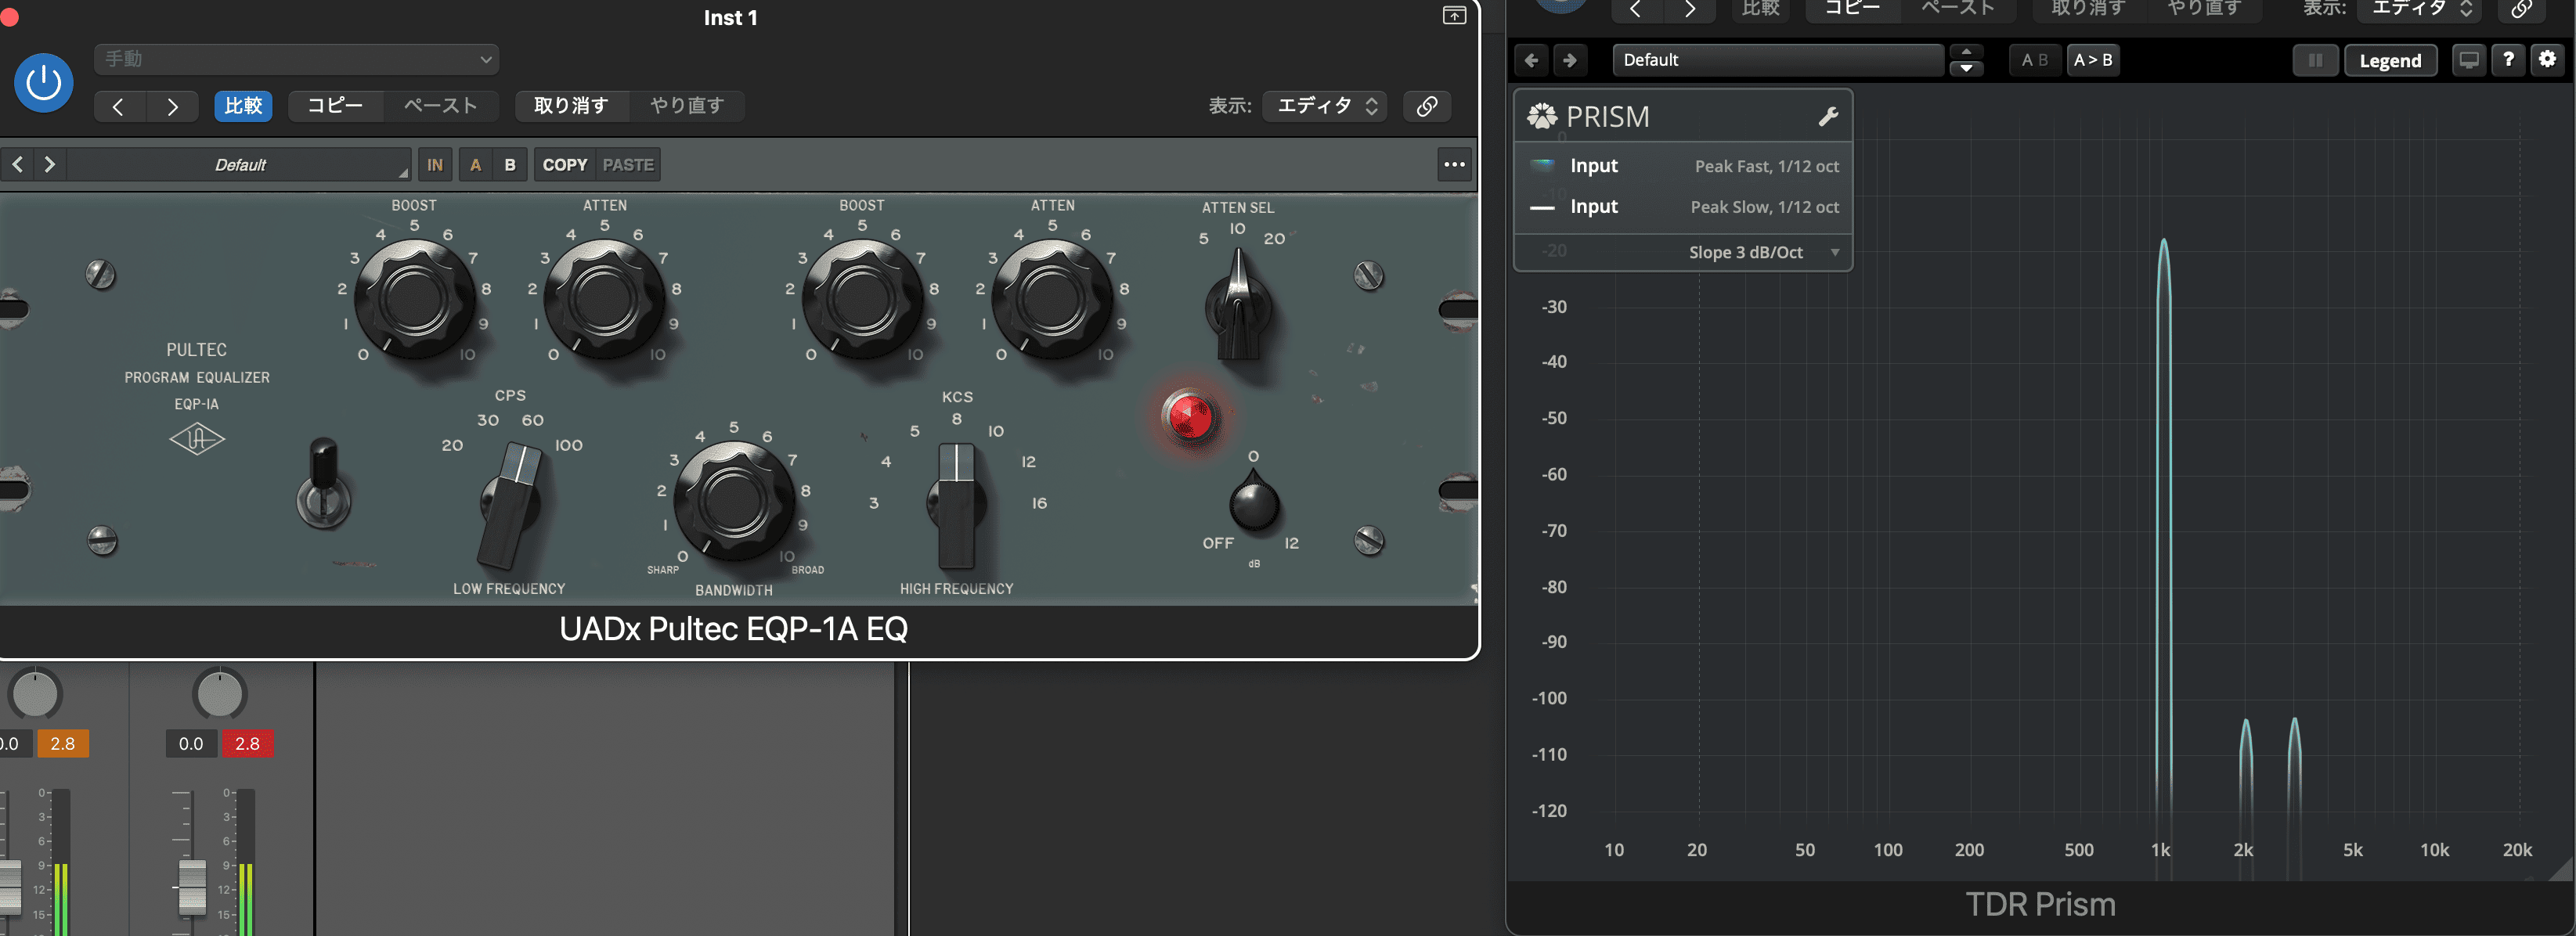Toggle the IN switch on Pultec toolbar
The width and height of the screenshot is (2576, 936).
tap(435, 165)
